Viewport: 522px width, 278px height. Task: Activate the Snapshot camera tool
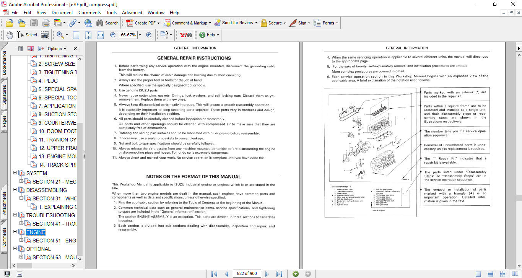[45, 35]
